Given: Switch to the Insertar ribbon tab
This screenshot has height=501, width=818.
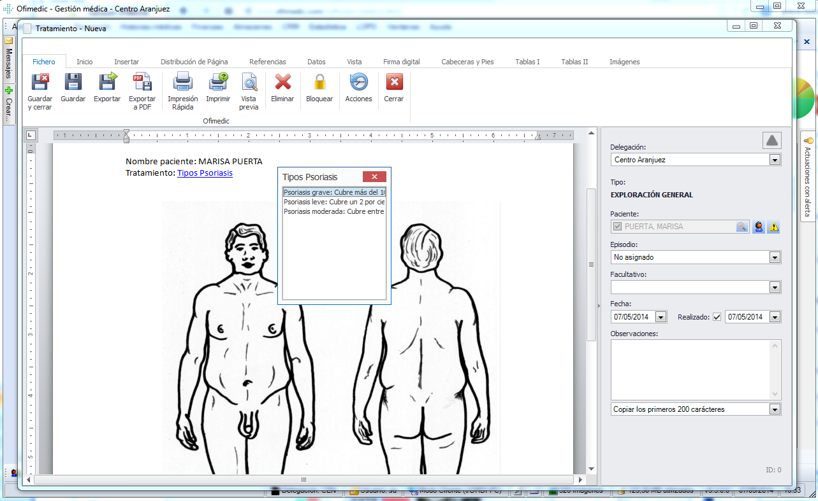Looking at the screenshot, I should [x=126, y=62].
